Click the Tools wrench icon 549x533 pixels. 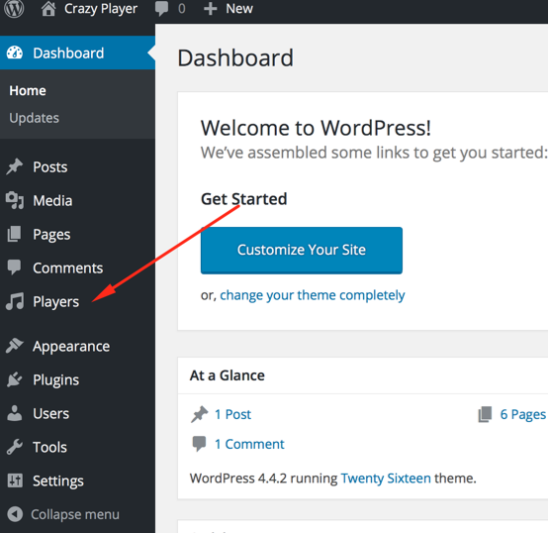[15, 447]
